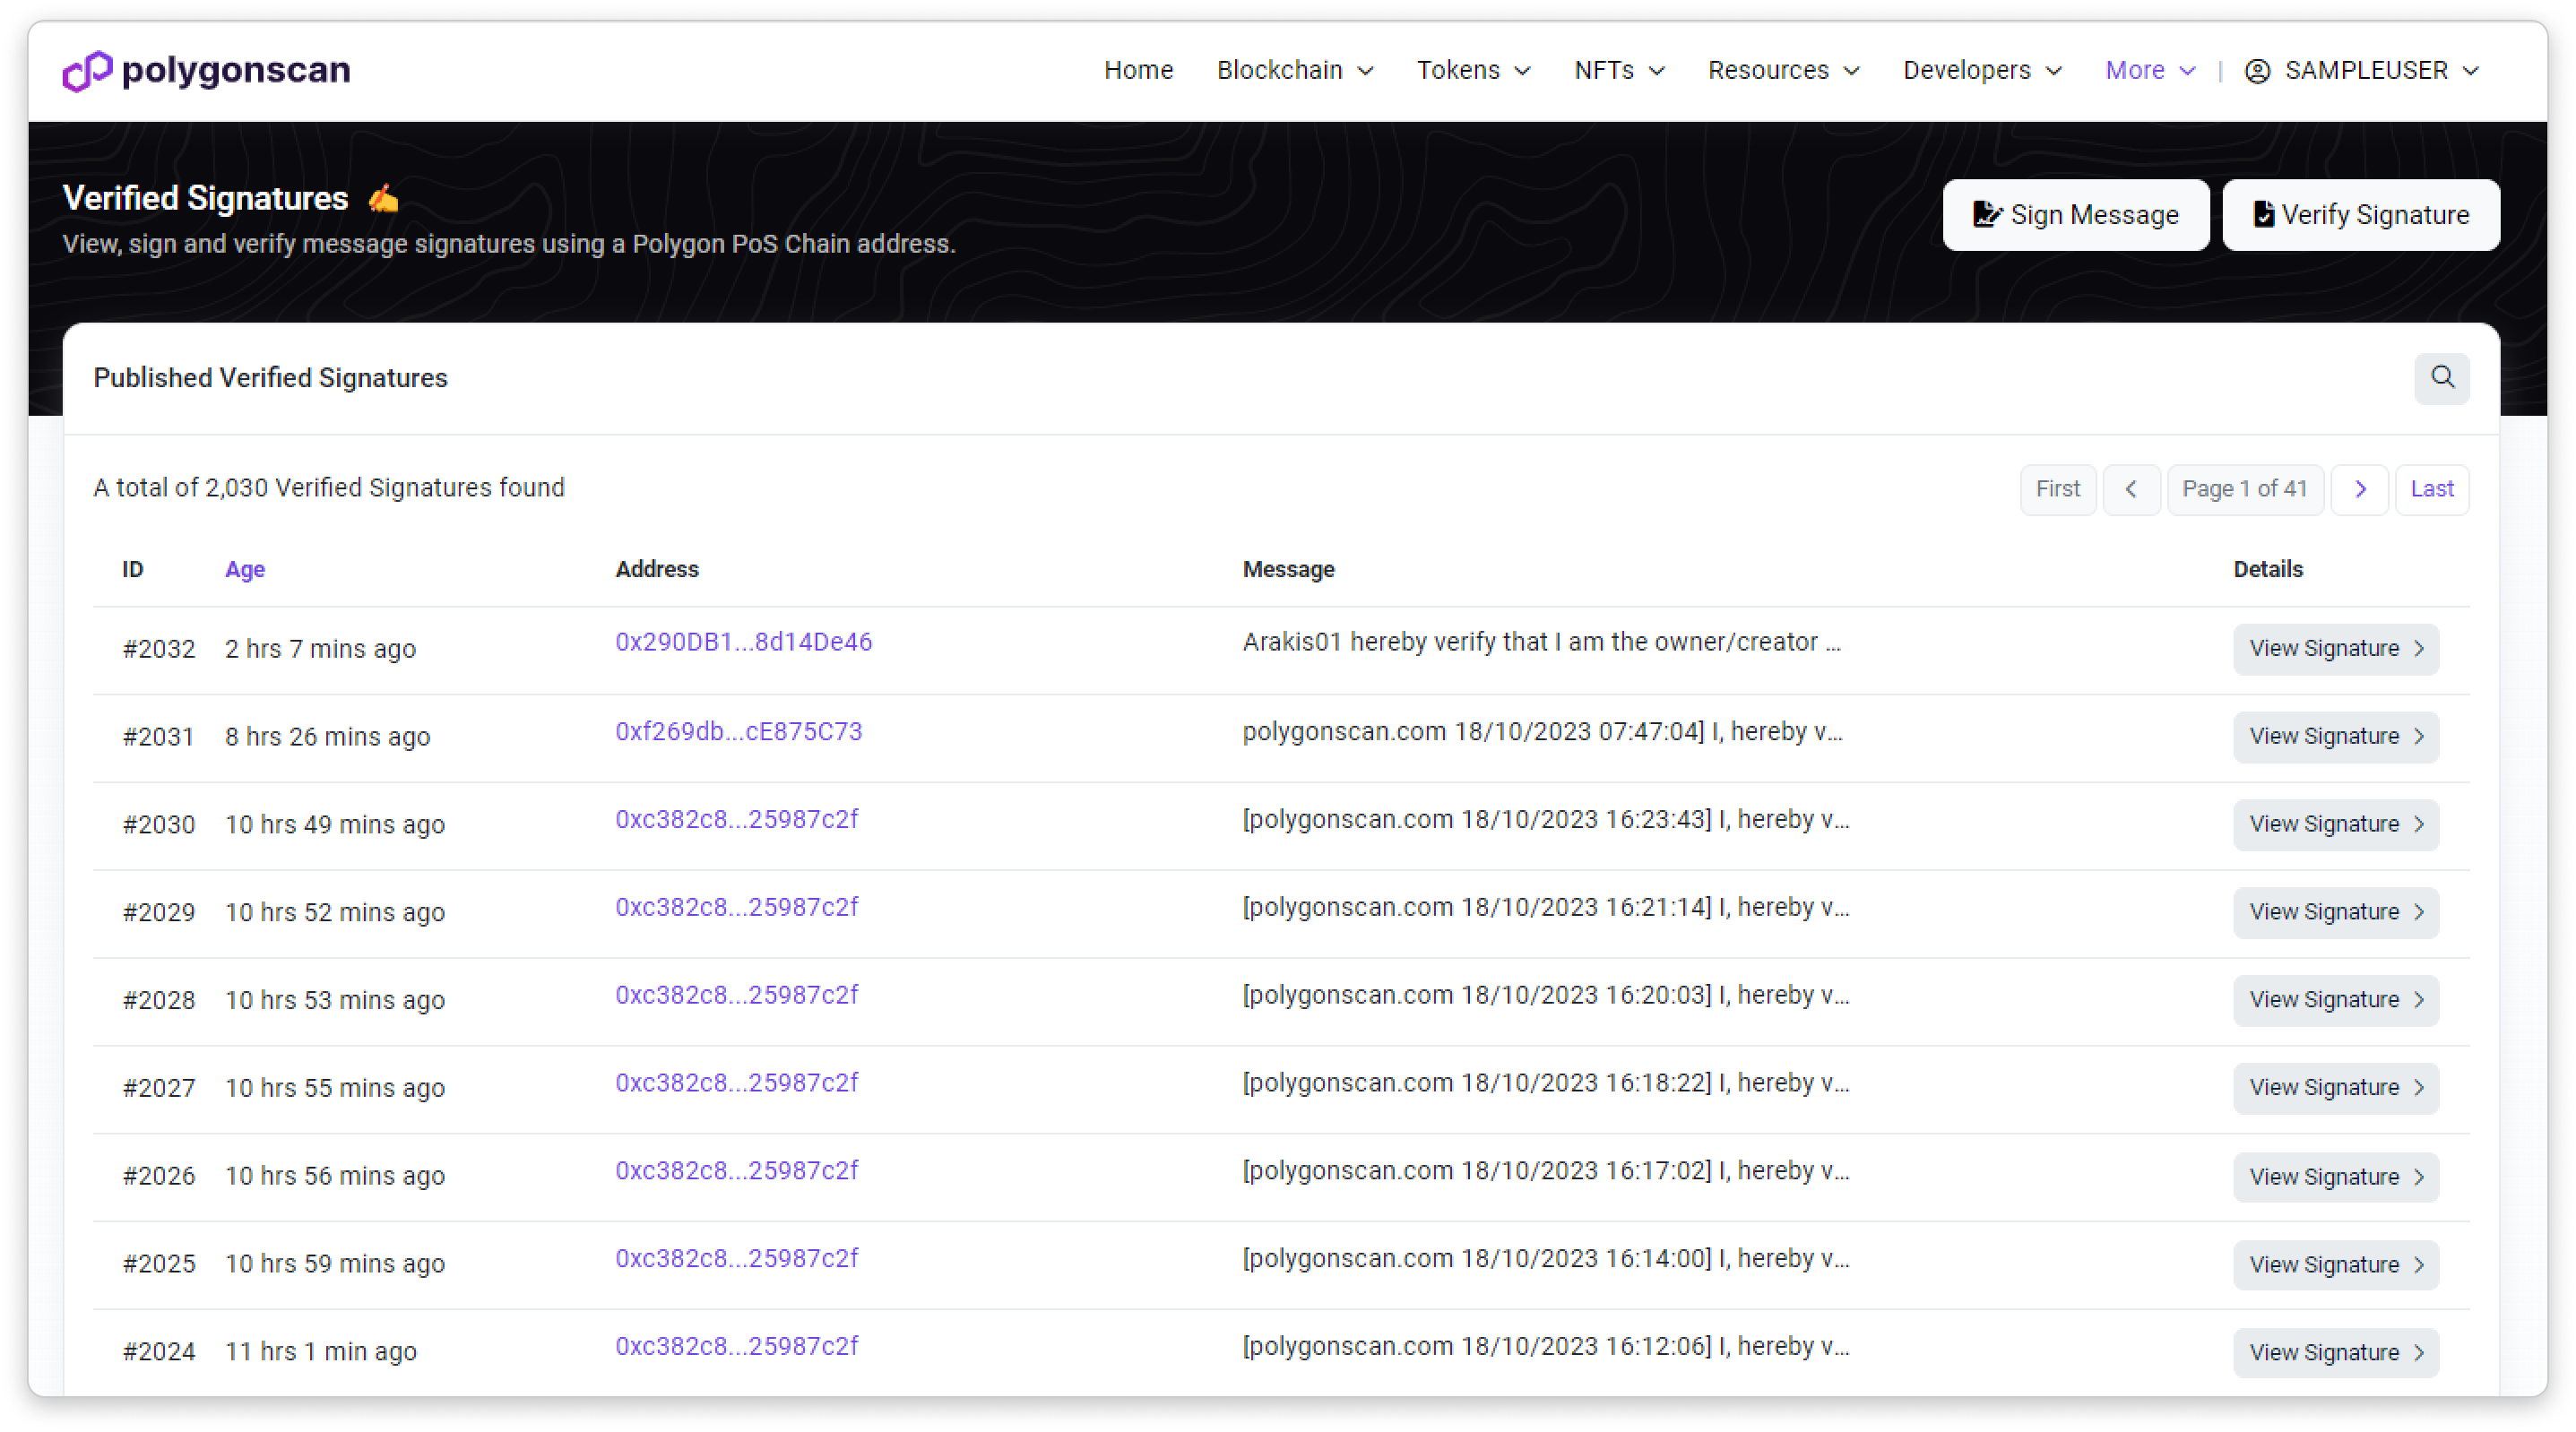Click the '10 hrs 55 mins ago' cell
This screenshot has width=2576, height=1432.
(x=335, y=1088)
